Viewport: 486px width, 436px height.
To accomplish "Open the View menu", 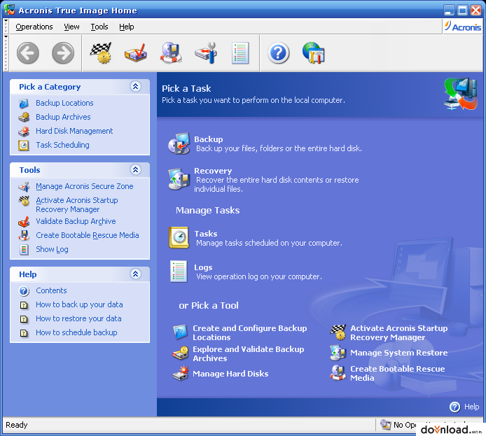I will click(x=71, y=27).
